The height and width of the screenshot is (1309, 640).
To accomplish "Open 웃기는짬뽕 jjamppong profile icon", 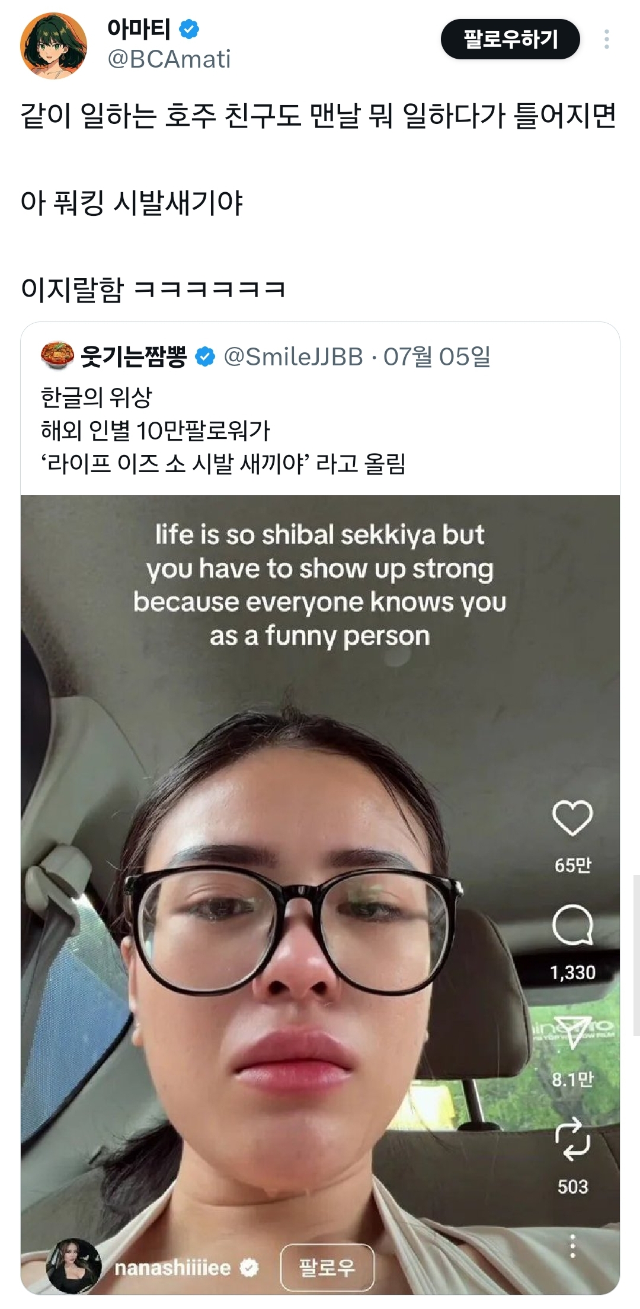I will [x=57, y=356].
